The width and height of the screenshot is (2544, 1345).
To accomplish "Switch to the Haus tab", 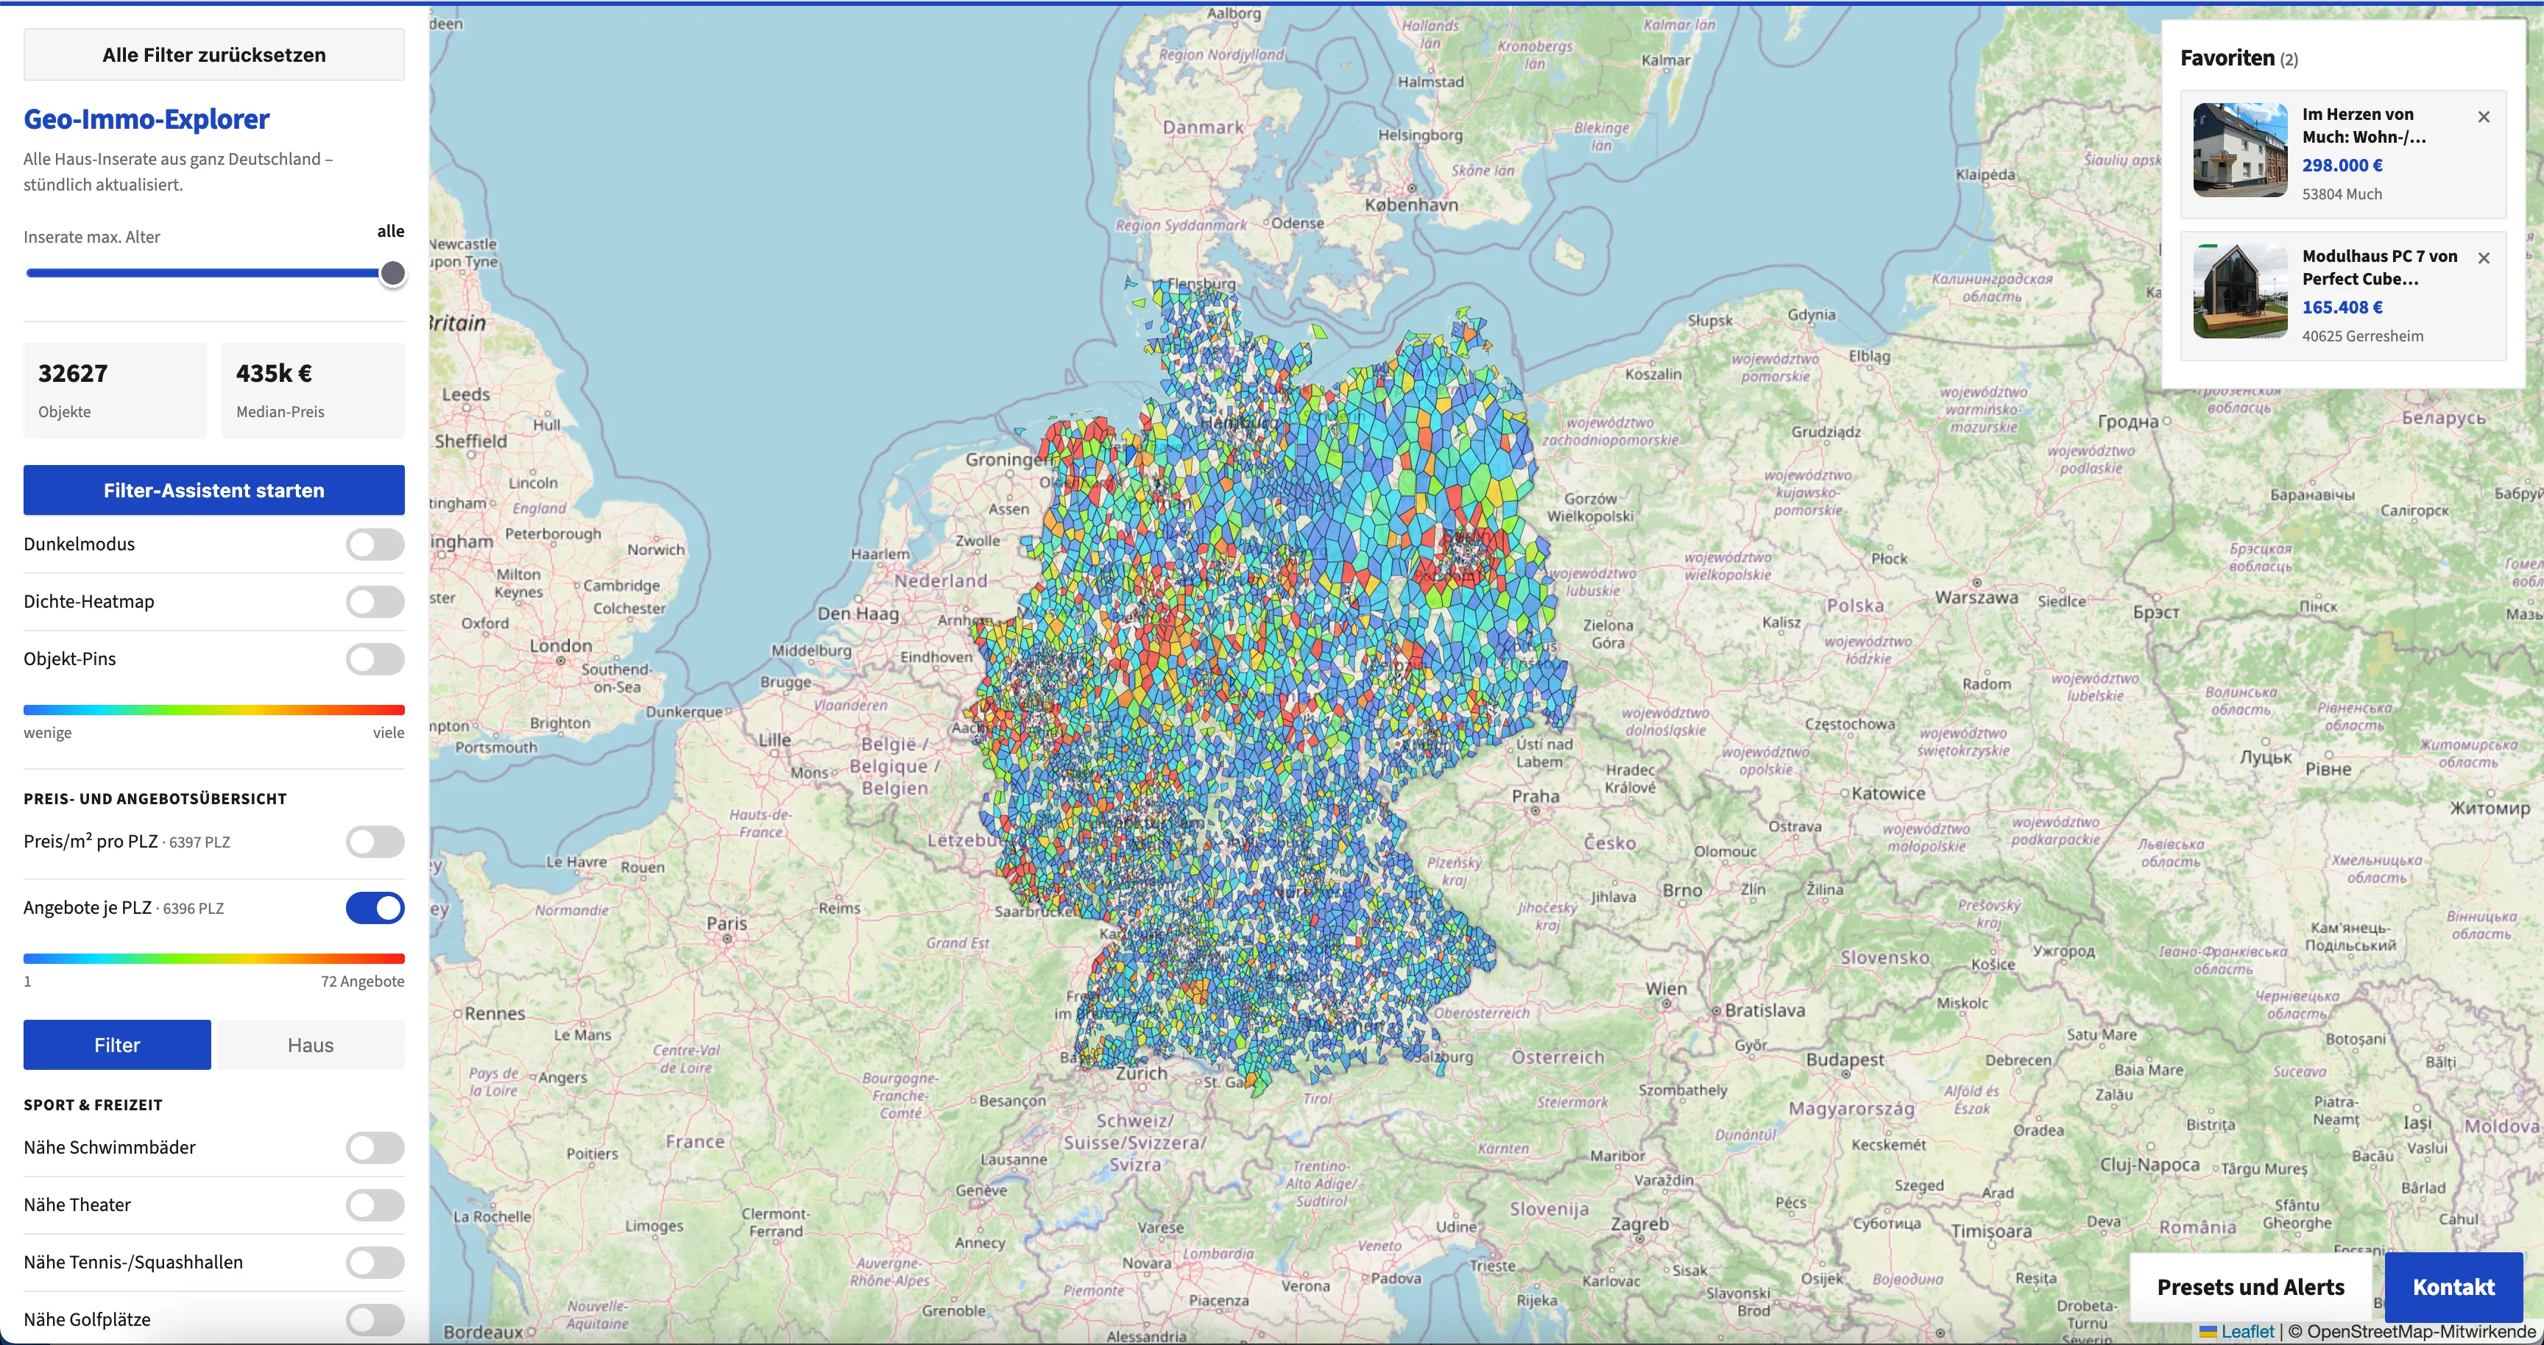I will 311,1045.
